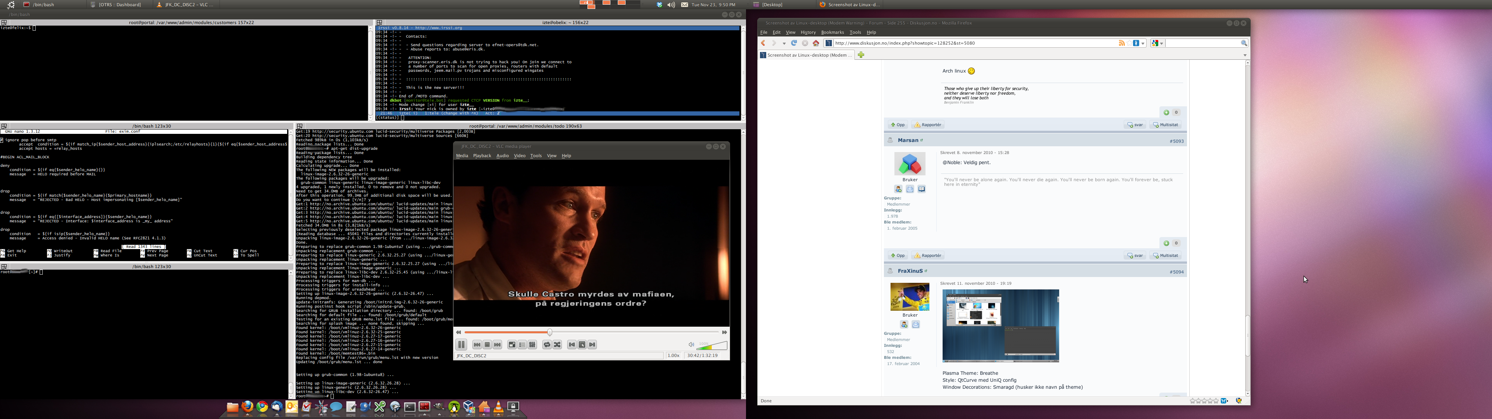
Task: Click svar button in Marsan's post footer
Action: 1135,256
